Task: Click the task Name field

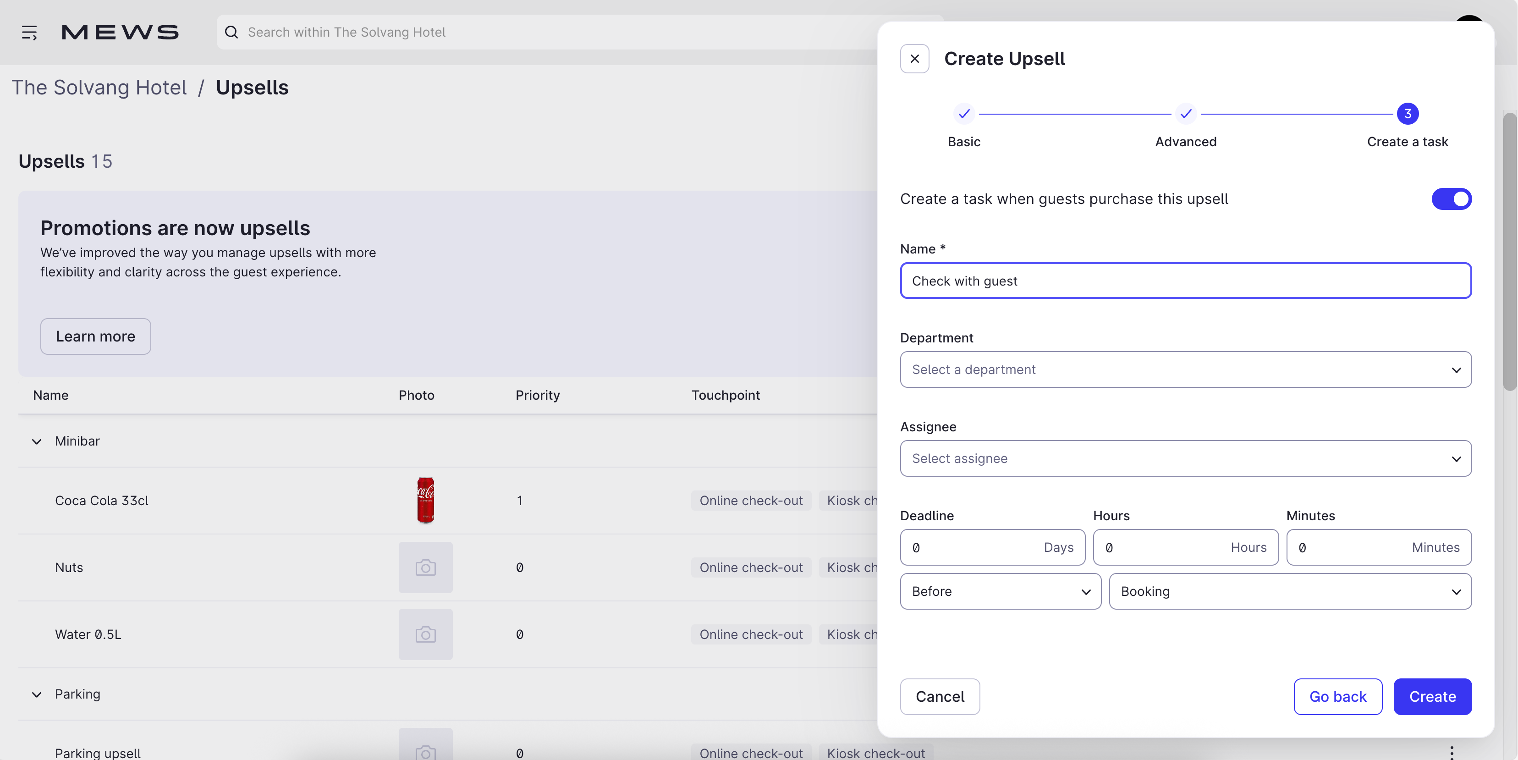Action: point(1186,281)
